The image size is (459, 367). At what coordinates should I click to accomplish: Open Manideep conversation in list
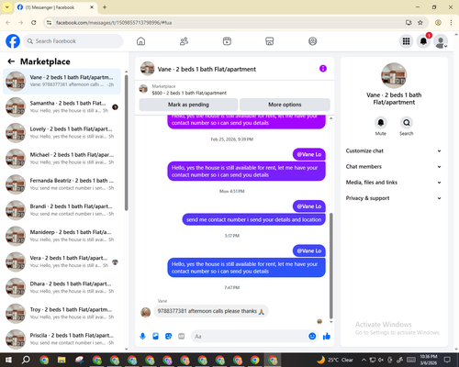62,236
